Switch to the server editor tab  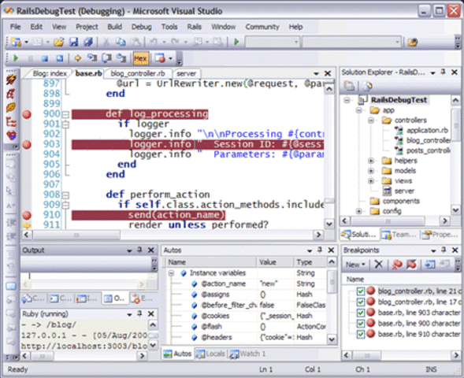(187, 73)
